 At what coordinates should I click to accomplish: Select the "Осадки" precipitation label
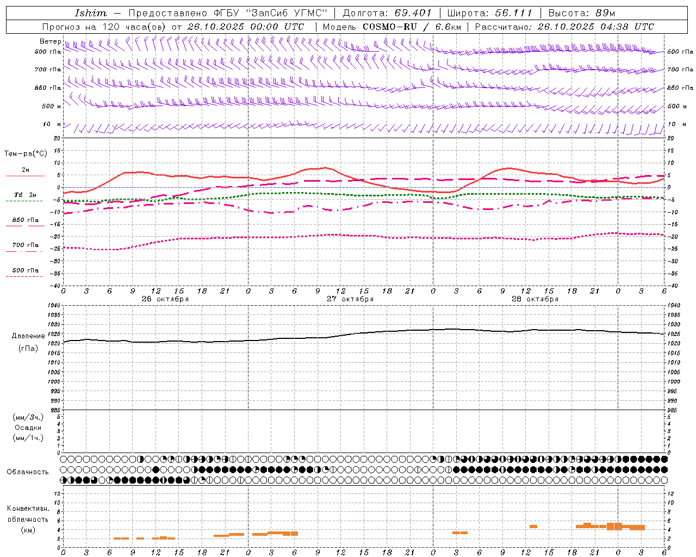28,428
